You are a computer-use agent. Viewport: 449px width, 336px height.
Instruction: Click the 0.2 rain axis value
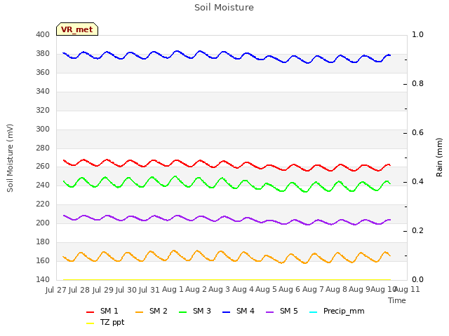[417, 230]
